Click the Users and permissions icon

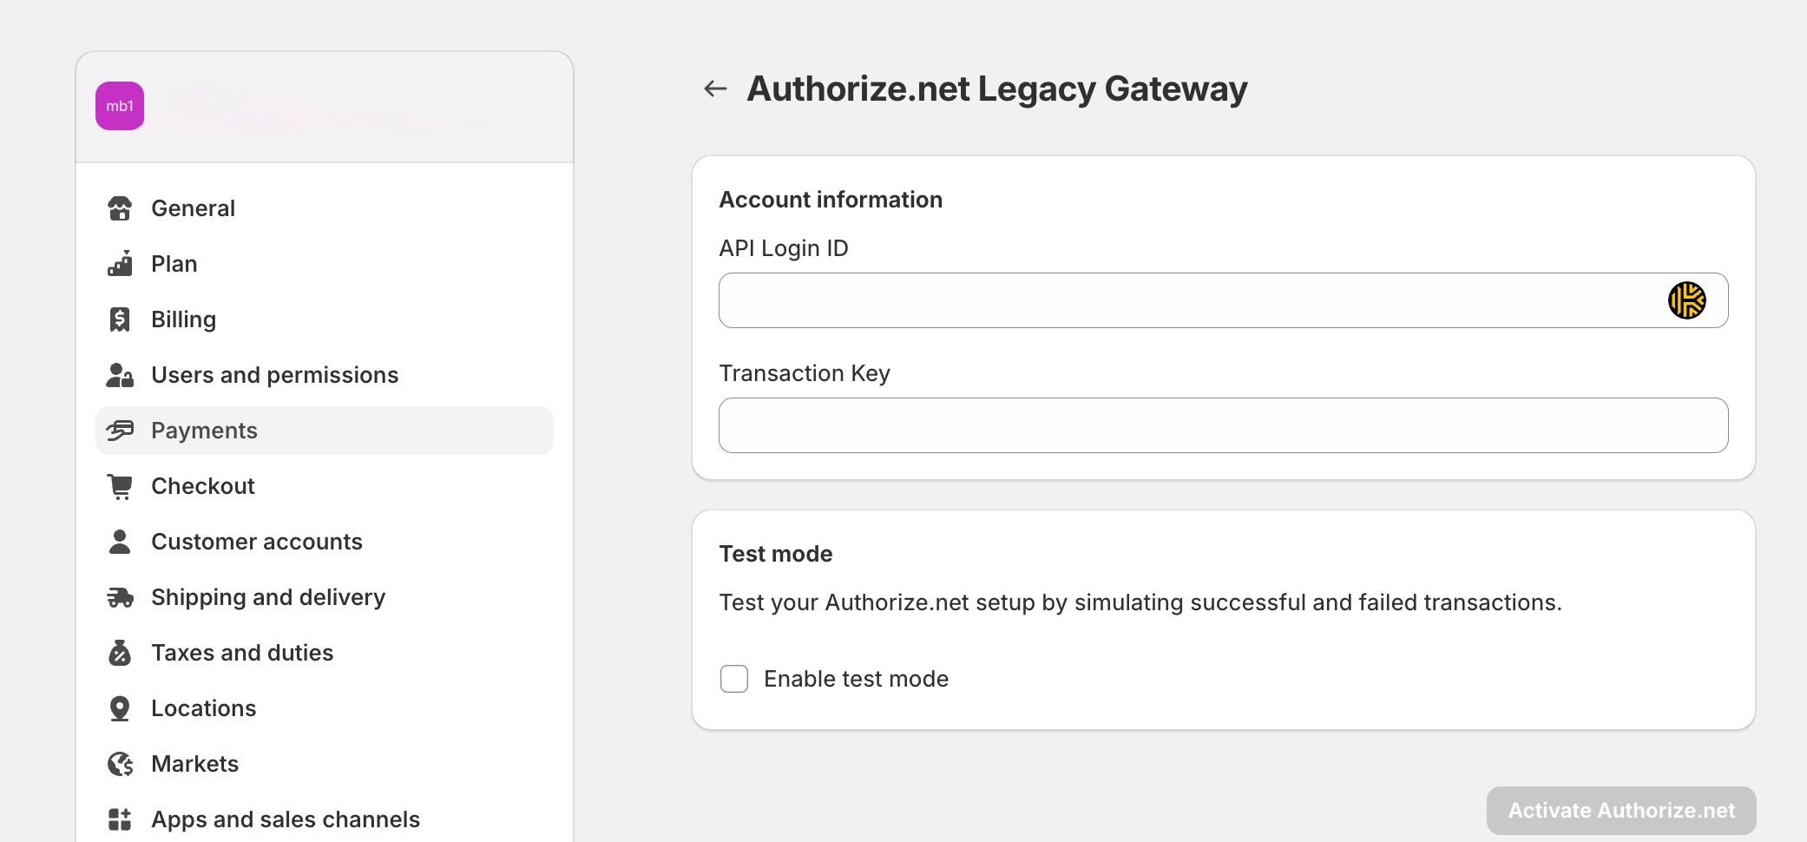click(x=120, y=375)
